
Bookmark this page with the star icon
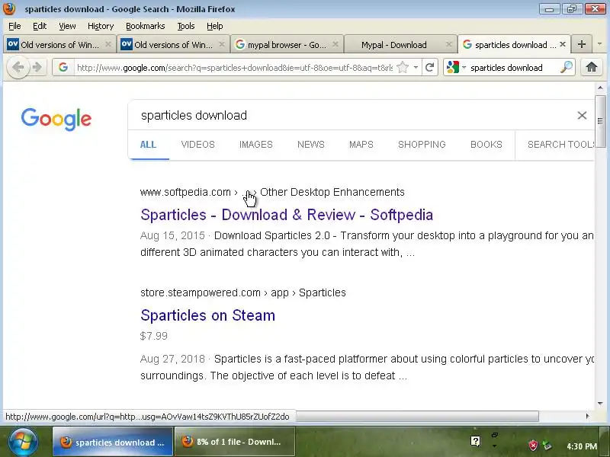pos(403,68)
